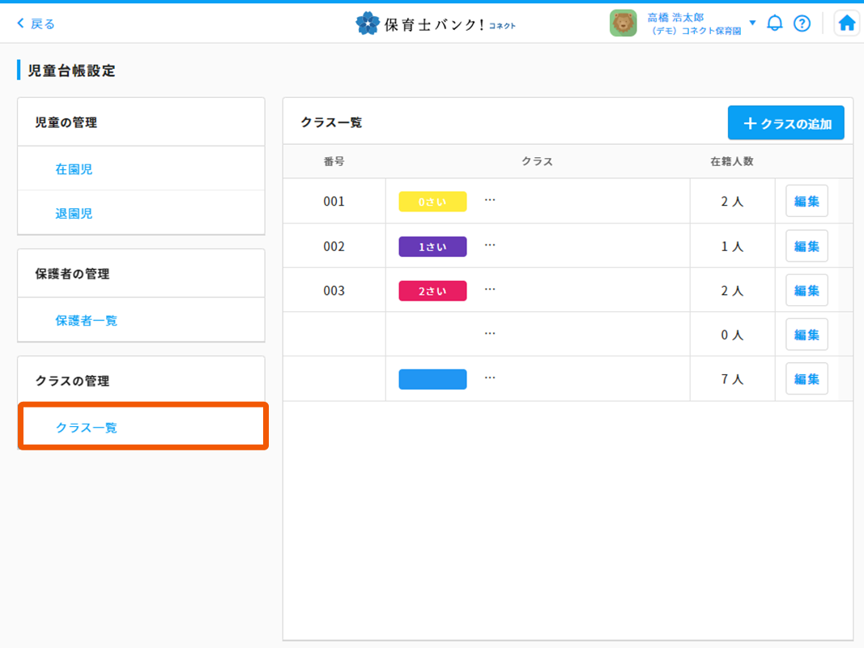
Task: Select クラス一覧 in sidebar
Action: 86,427
